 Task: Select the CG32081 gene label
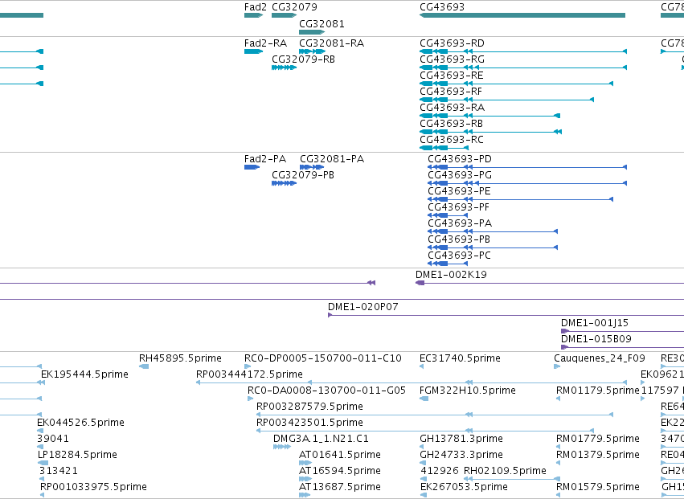pyautogui.click(x=322, y=23)
